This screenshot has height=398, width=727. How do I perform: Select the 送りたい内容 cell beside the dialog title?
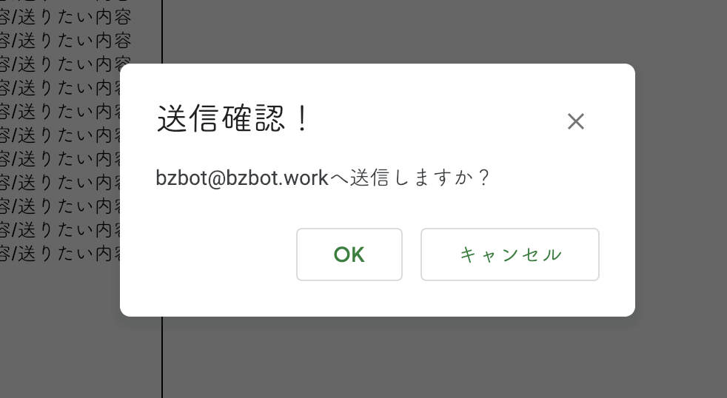point(60,112)
